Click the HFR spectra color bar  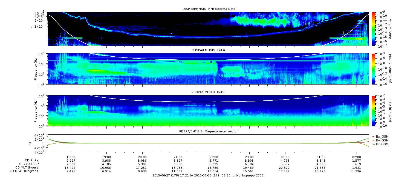coord(373,29)
